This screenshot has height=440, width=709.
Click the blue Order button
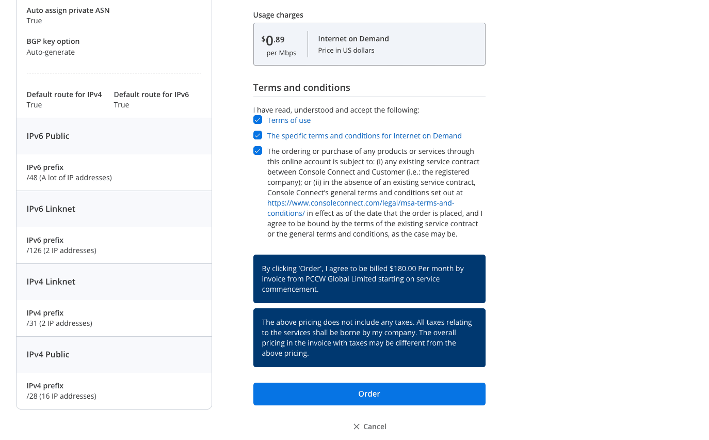tap(369, 394)
